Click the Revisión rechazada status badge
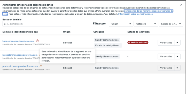The width and height of the screenshot is (186, 94). pos(138,42)
